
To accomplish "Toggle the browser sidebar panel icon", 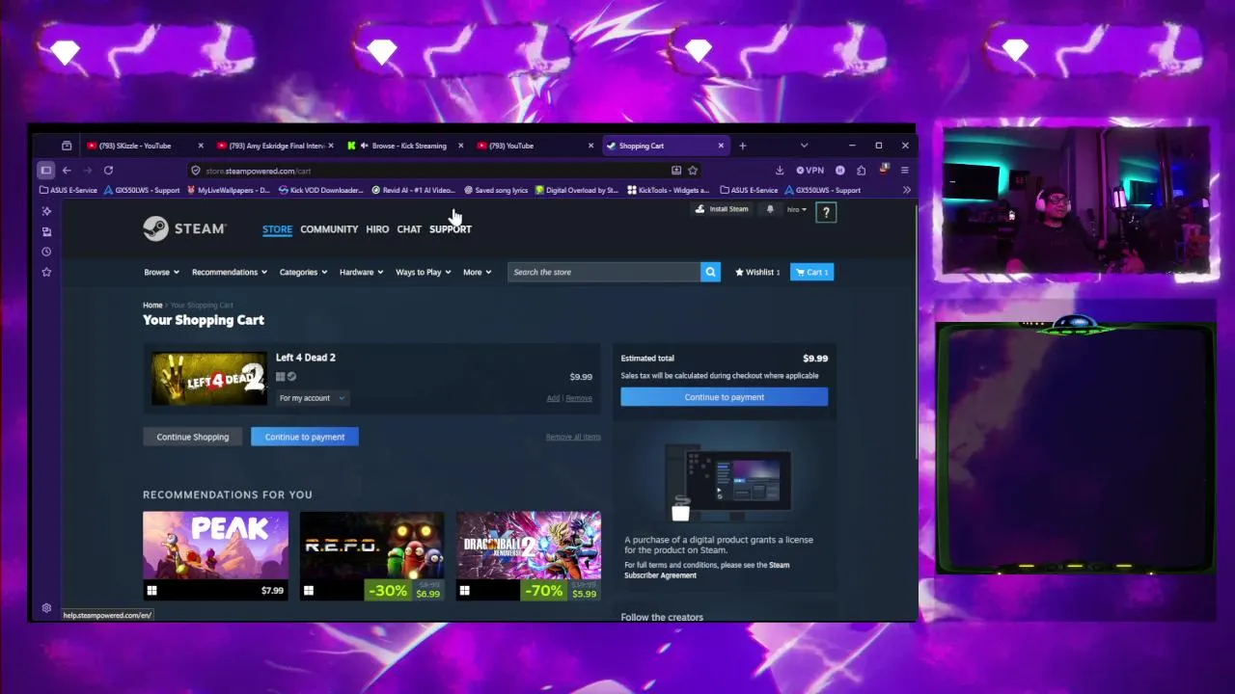I will (45, 171).
